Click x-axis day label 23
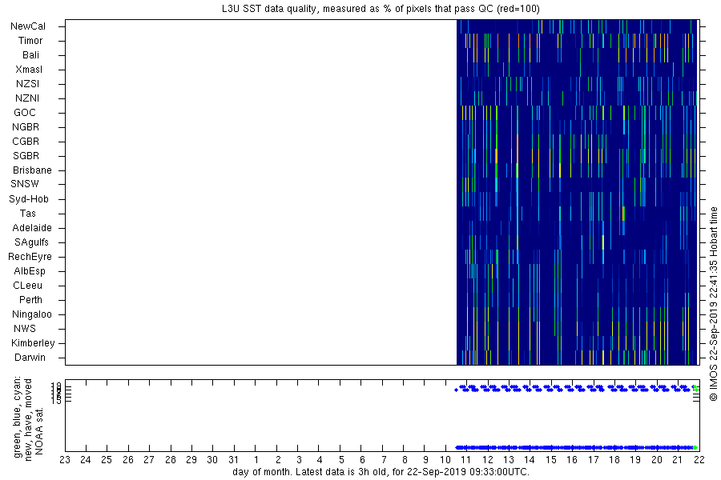Viewport: 721px width, 480px height. click(x=65, y=460)
